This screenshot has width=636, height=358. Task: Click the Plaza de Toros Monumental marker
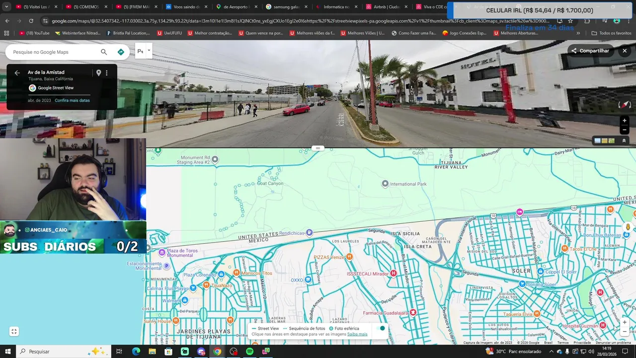click(x=161, y=253)
